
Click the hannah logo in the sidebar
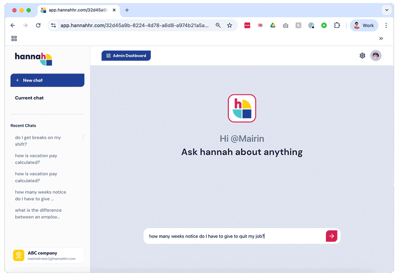pyautogui.click(x=33, y=59)
